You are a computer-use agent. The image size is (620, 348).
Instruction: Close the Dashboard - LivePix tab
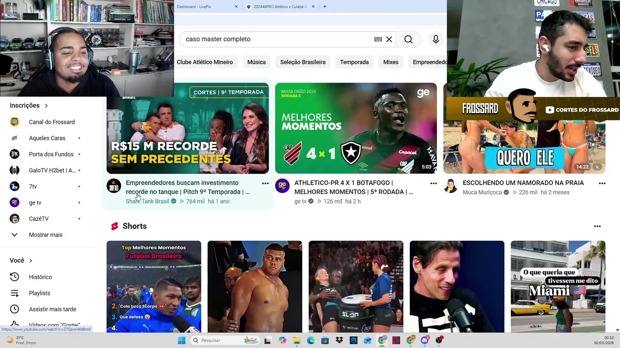236,7
